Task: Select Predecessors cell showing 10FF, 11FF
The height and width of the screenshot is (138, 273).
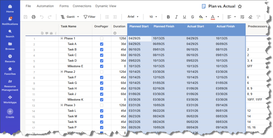Action: pos(257,100)
